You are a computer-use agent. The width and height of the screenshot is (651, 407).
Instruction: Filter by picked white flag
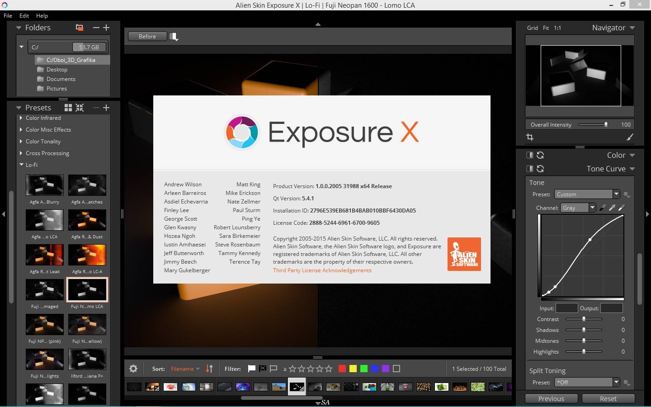(x=252, y=369)
